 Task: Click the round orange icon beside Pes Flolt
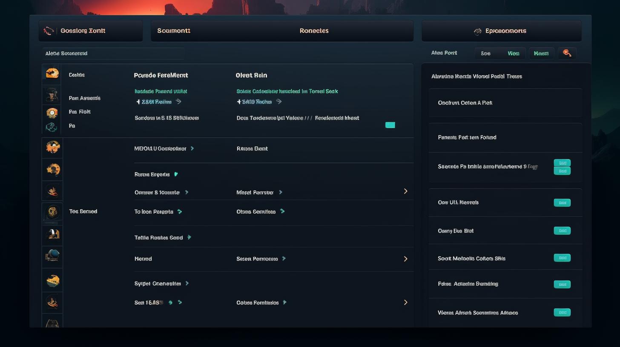(52, 112)
